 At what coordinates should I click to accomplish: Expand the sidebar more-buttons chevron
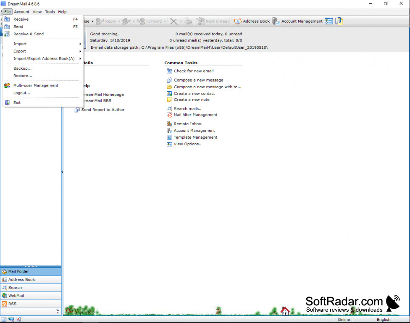tap(58, 311)
